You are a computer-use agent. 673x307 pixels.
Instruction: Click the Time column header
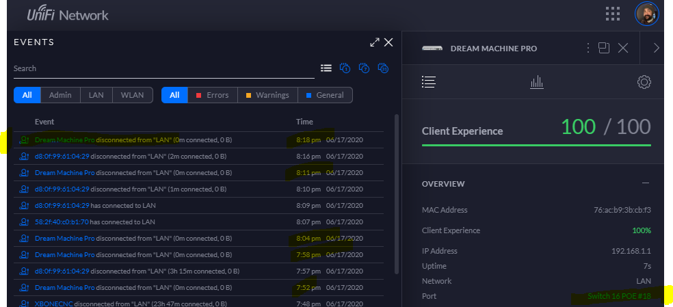click(304, 122)
